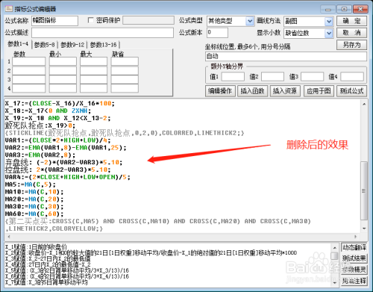Click the 编辑操作 button
Viewport: 373px width, 292px height.
pos(220,91)
